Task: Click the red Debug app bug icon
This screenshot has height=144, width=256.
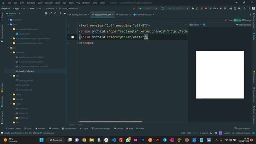Action: [x=206, y=8]
